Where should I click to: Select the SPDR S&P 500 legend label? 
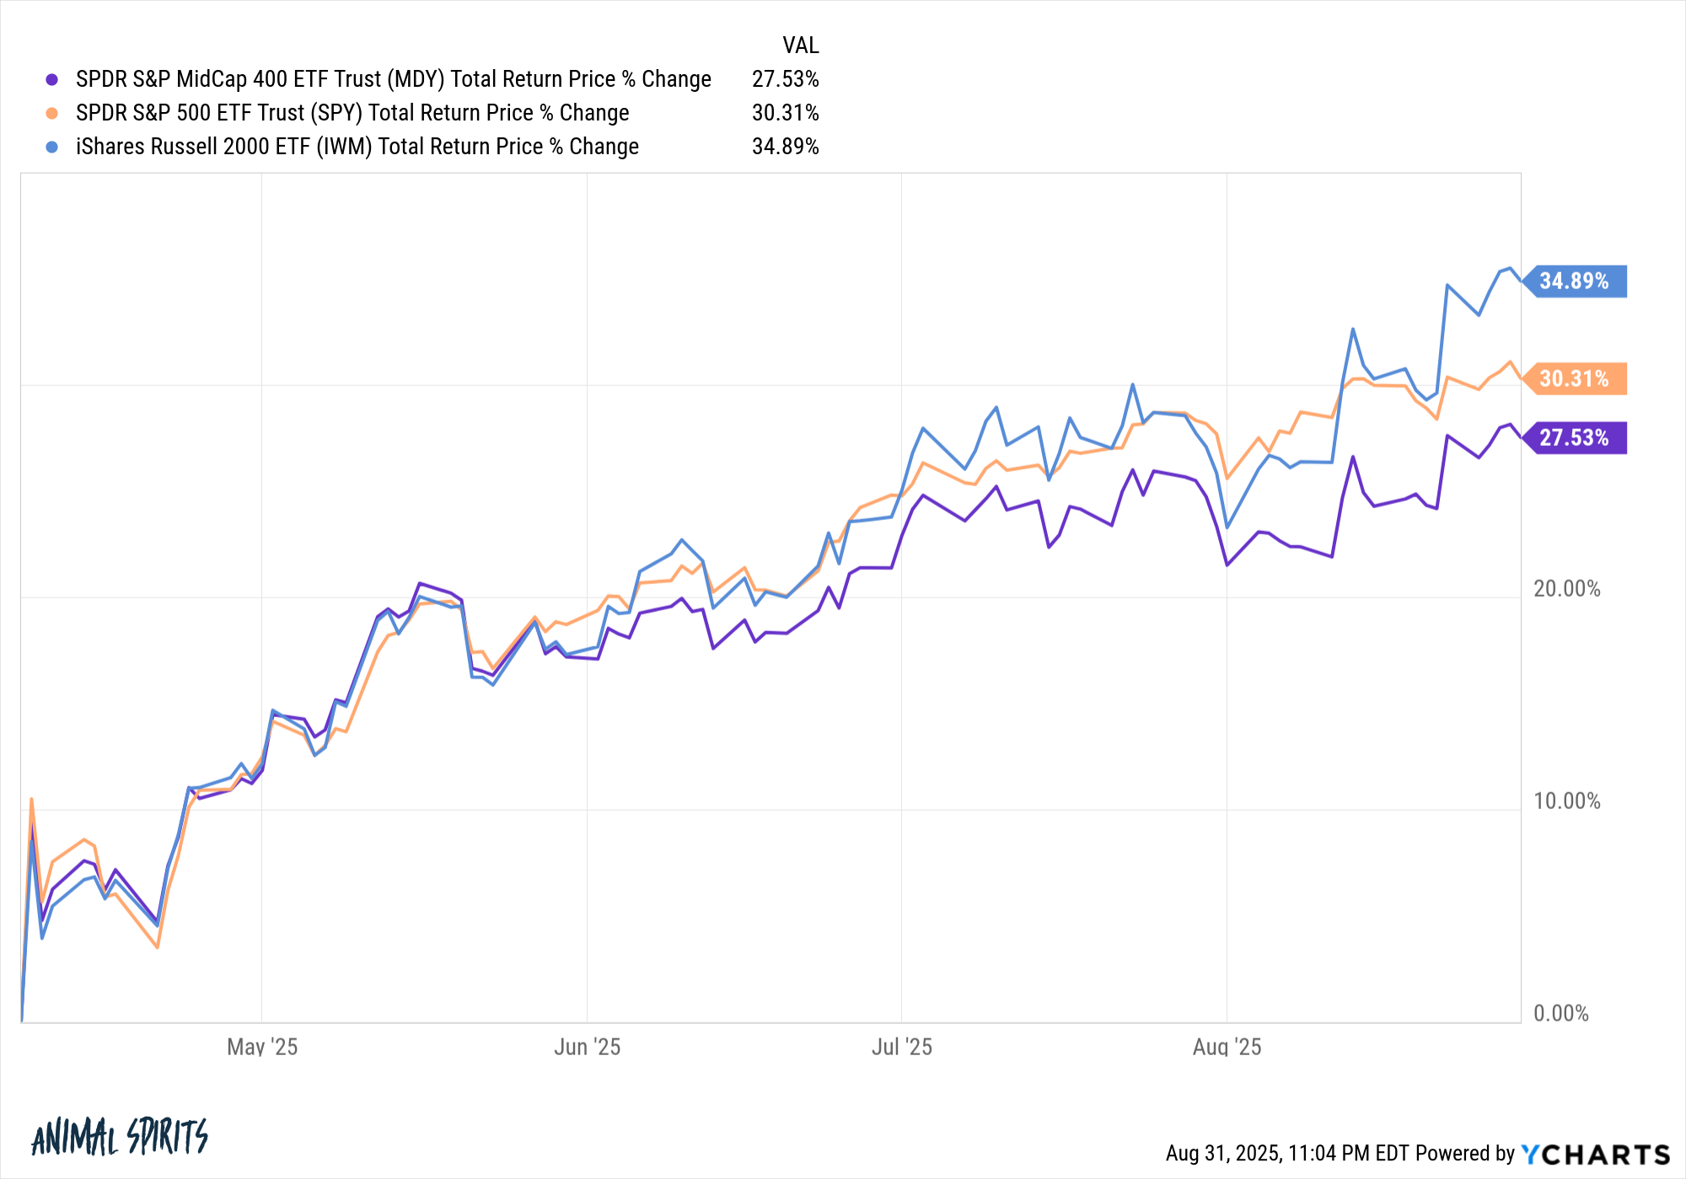point(352,113)
